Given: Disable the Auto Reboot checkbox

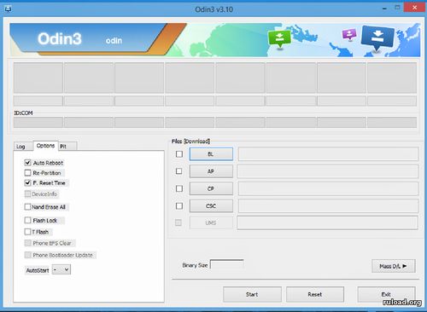Looking at the screenshot, I should click(x=27, y=163).
